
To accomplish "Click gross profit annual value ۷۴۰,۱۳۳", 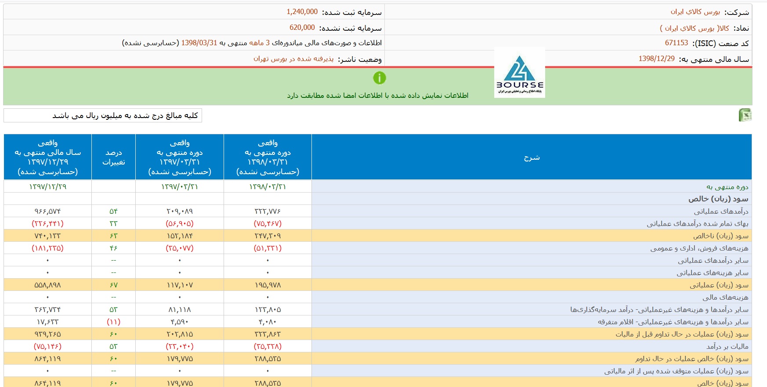I will [x=48, y=236].
